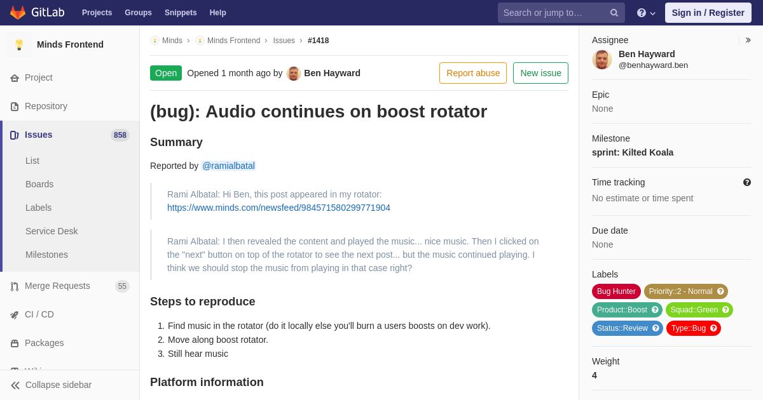Click the help icon on Status::Review label
The width and height of the screenshot is (763, 400).
click(x=656, y=328)
